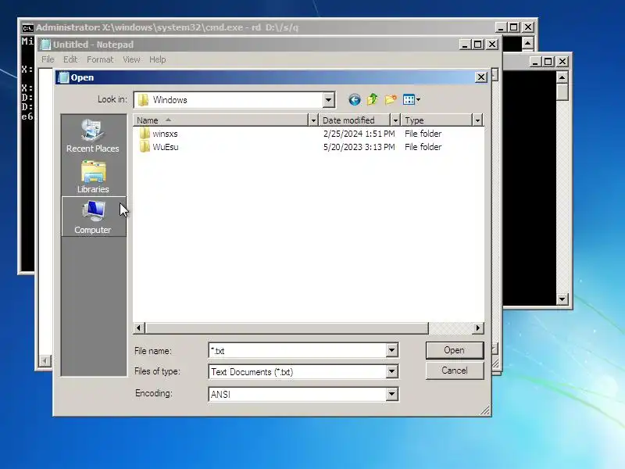The image size is (625, 469).
Task: Click the Notepad window title bar icon
Action: 45,45
